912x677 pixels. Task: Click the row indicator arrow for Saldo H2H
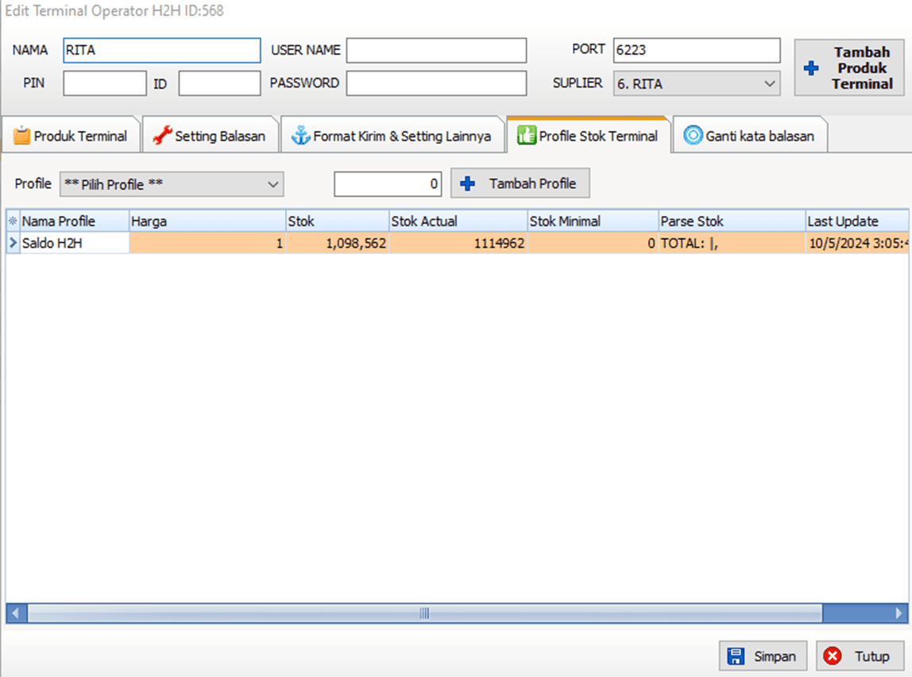click(13, 243)
